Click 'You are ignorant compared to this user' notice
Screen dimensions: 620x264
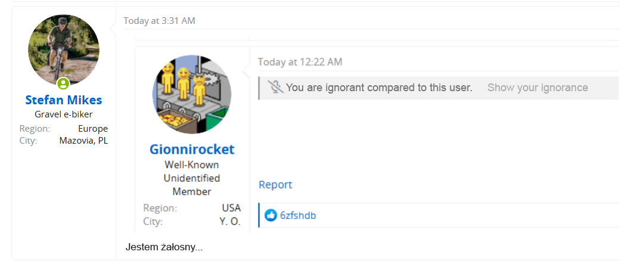[379, 88]
